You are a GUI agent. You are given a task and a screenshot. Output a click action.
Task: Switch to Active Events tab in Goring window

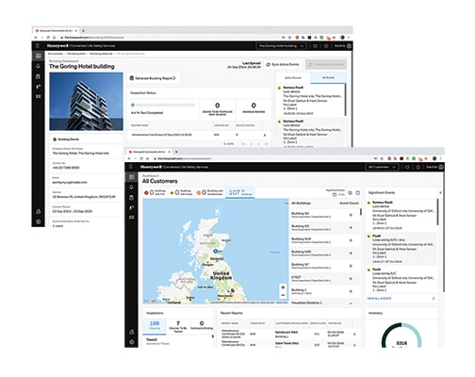(x=293, y=77)
